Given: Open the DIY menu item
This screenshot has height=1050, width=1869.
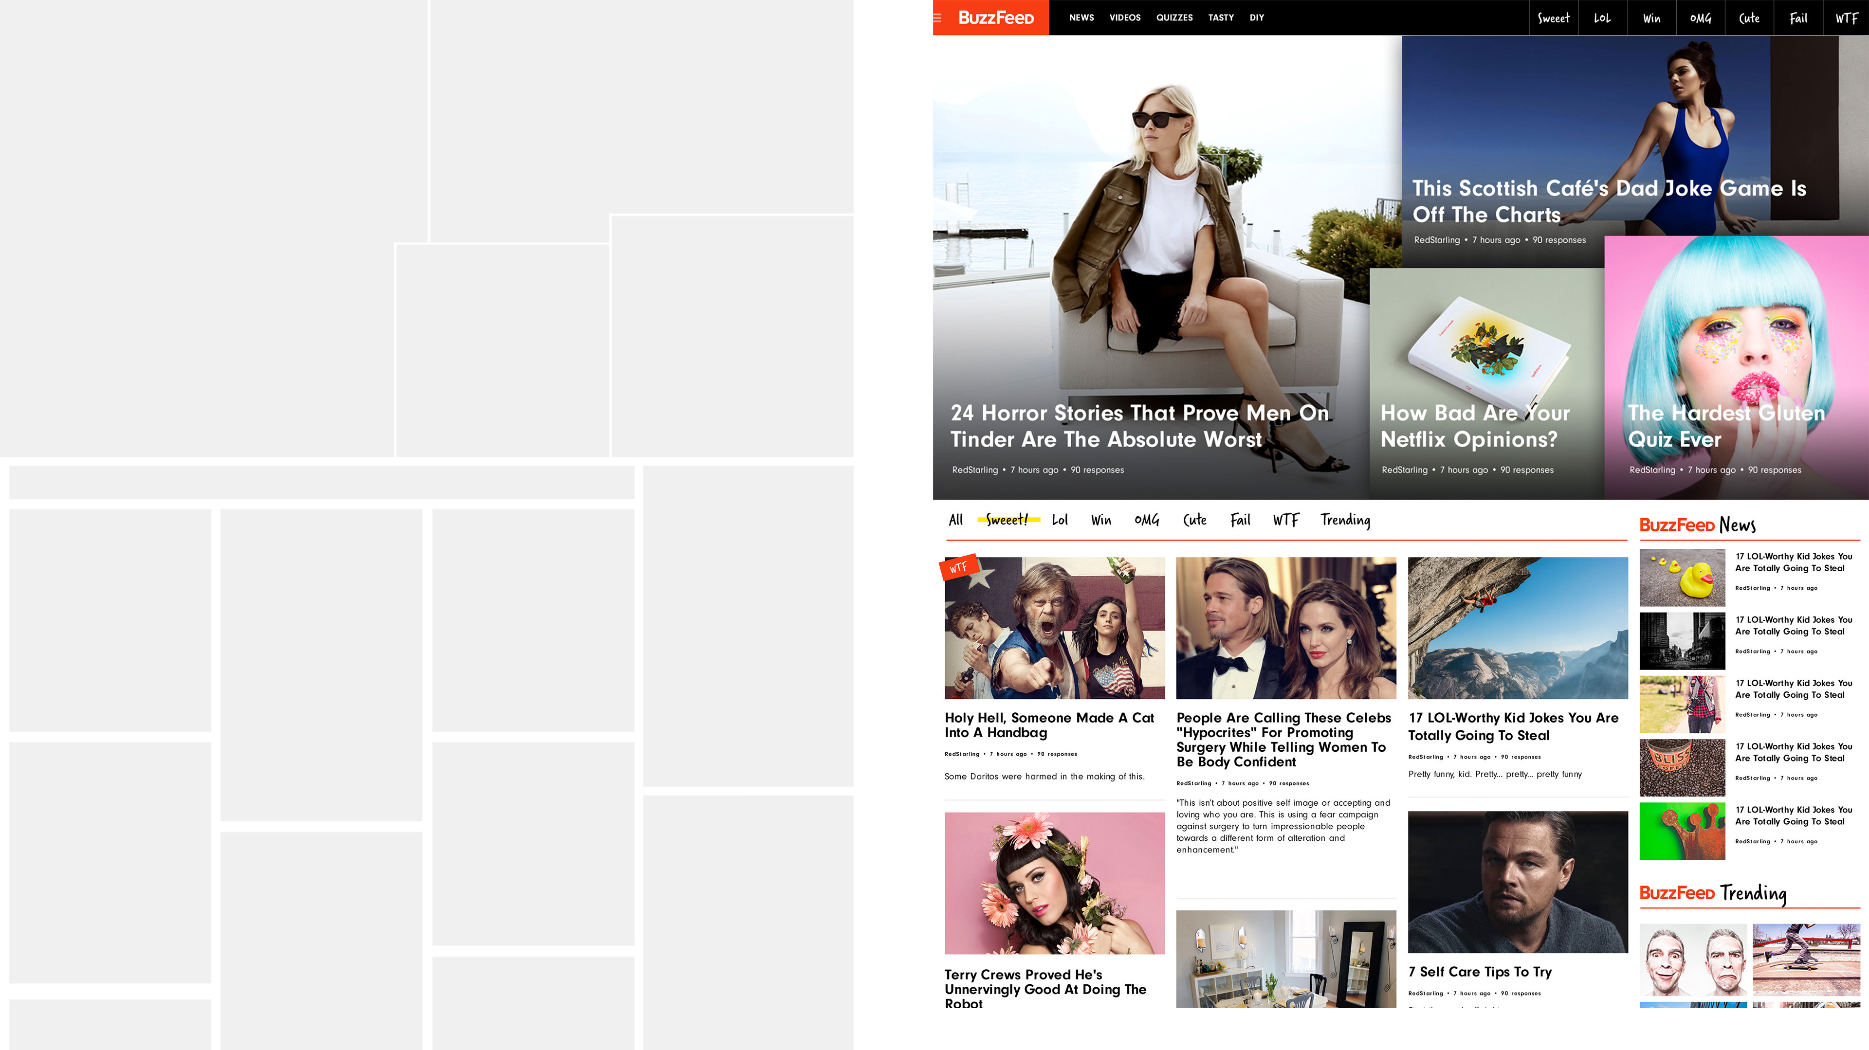Looking at the screenshot, I should pyautogui.click(x=1257, y=18).
